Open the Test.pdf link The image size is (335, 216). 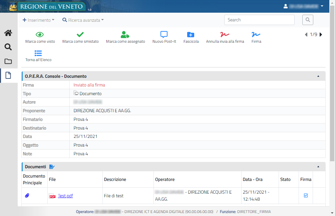tap(65, 196)
